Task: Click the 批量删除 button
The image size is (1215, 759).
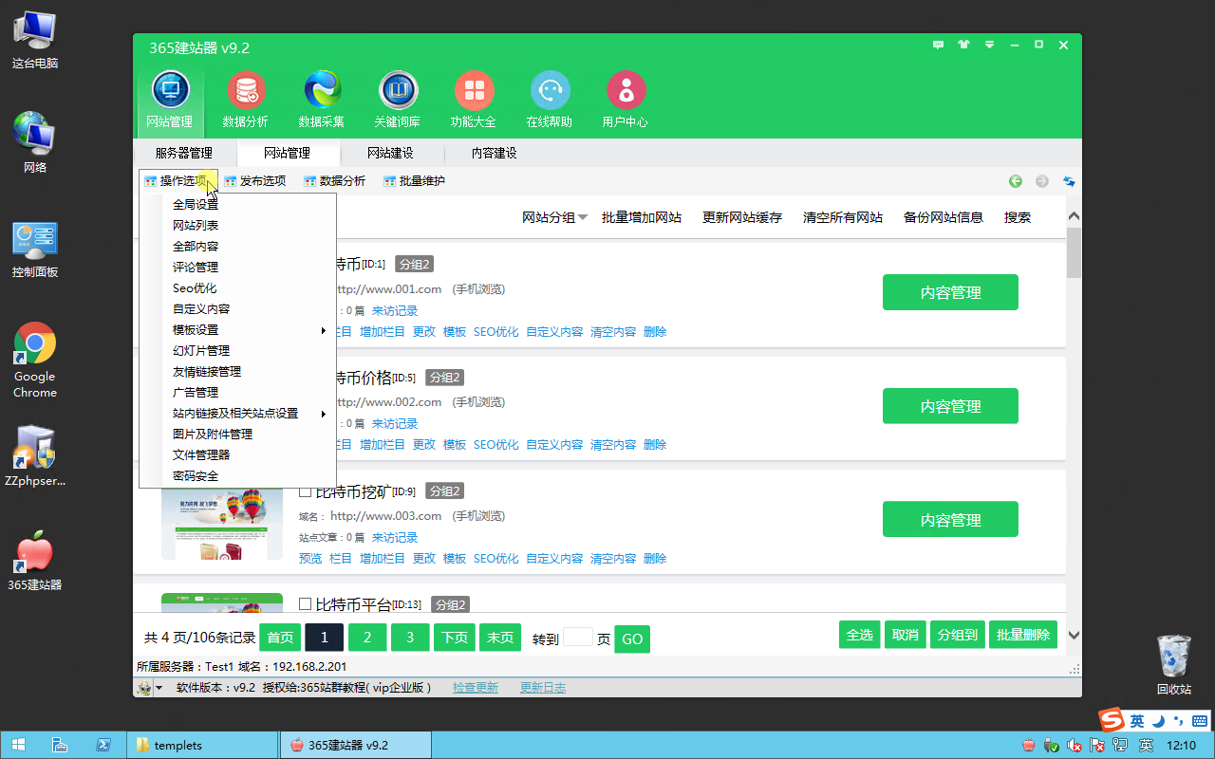Action: point(1023,635)
